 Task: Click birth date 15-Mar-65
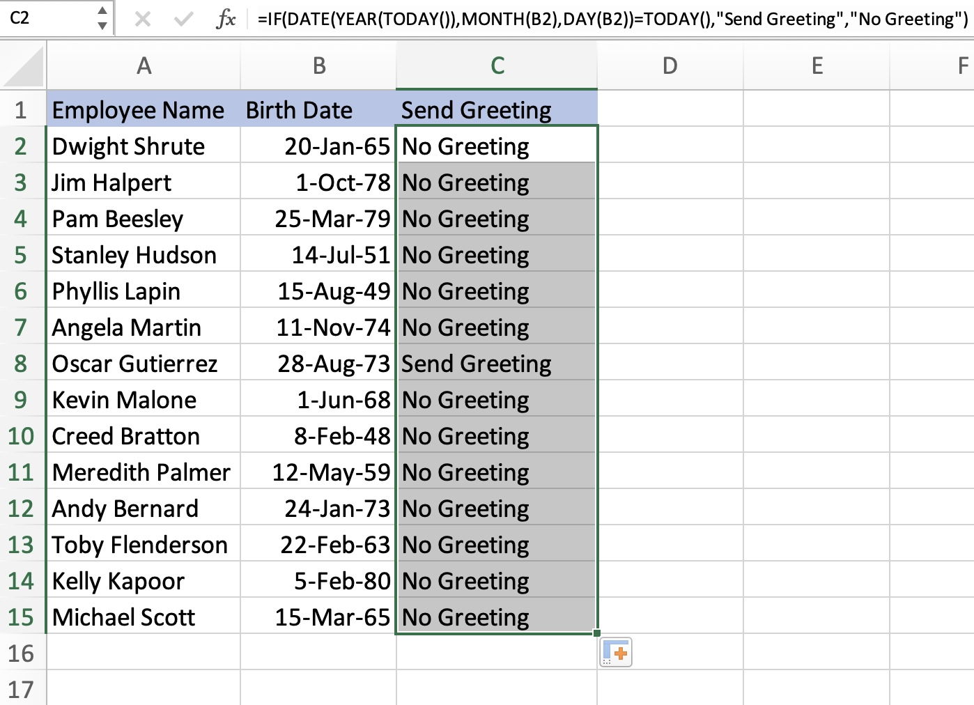318,617
